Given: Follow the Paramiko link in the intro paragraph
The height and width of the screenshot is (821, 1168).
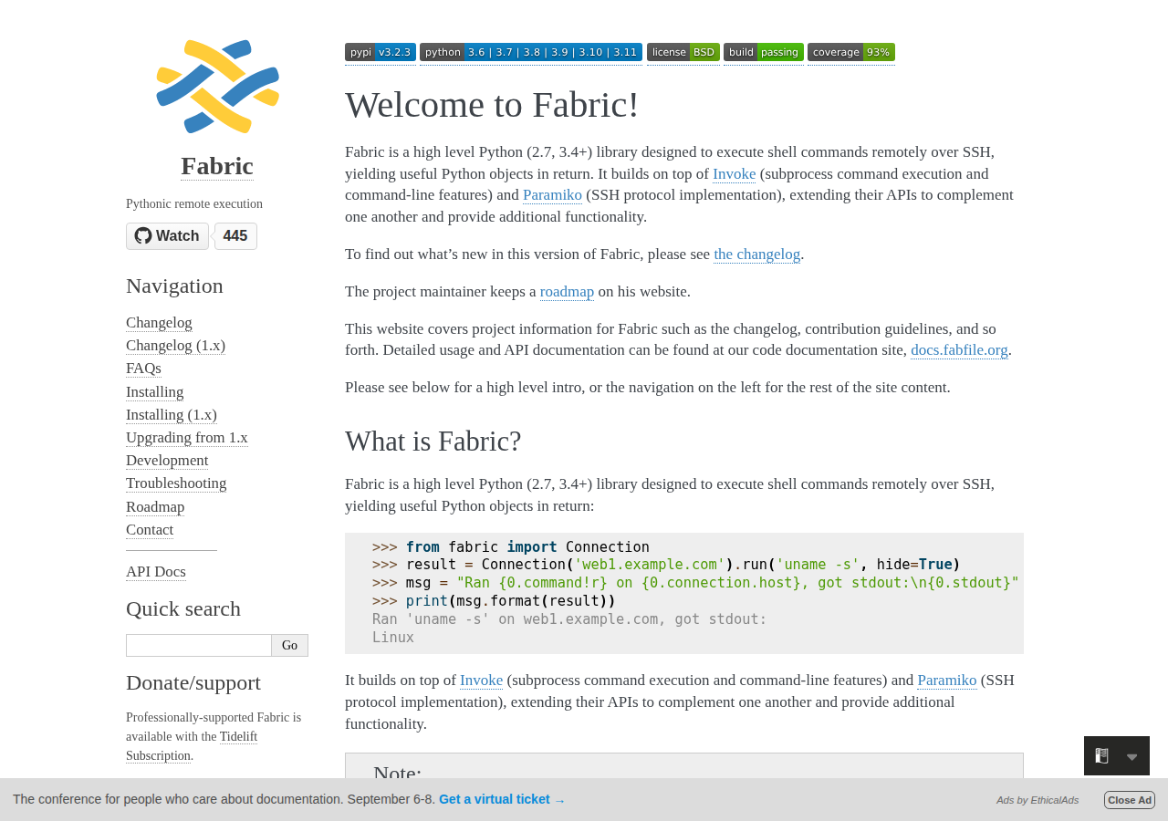Looking at the screenshot, I should point(552,195).
